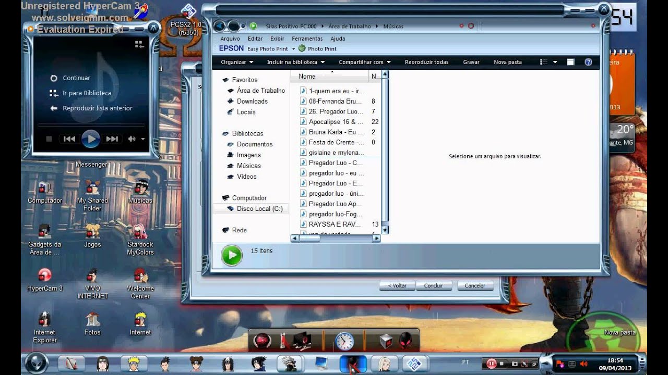Open Explorer help icon
Viewport: 668px width, 375px height.
tap(588, 62)
